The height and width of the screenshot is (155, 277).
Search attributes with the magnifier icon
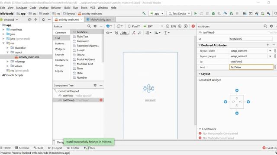[x=265, y=26]
